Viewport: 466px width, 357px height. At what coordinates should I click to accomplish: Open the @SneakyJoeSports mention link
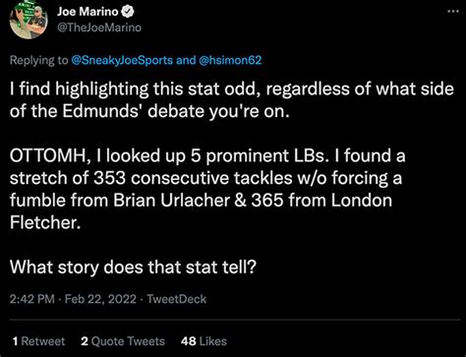(x=122, y=60)
